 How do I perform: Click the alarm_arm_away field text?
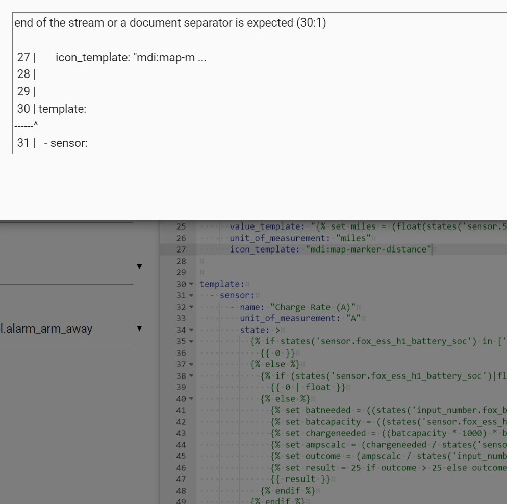(x=47, y=329)
